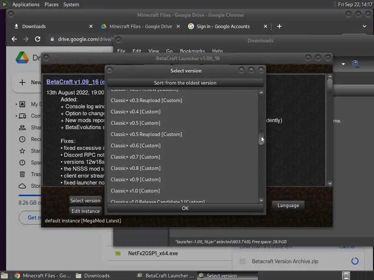Open Starred icon in Drive sidebar
Screen dimensions: 374x280
[22, 151]
